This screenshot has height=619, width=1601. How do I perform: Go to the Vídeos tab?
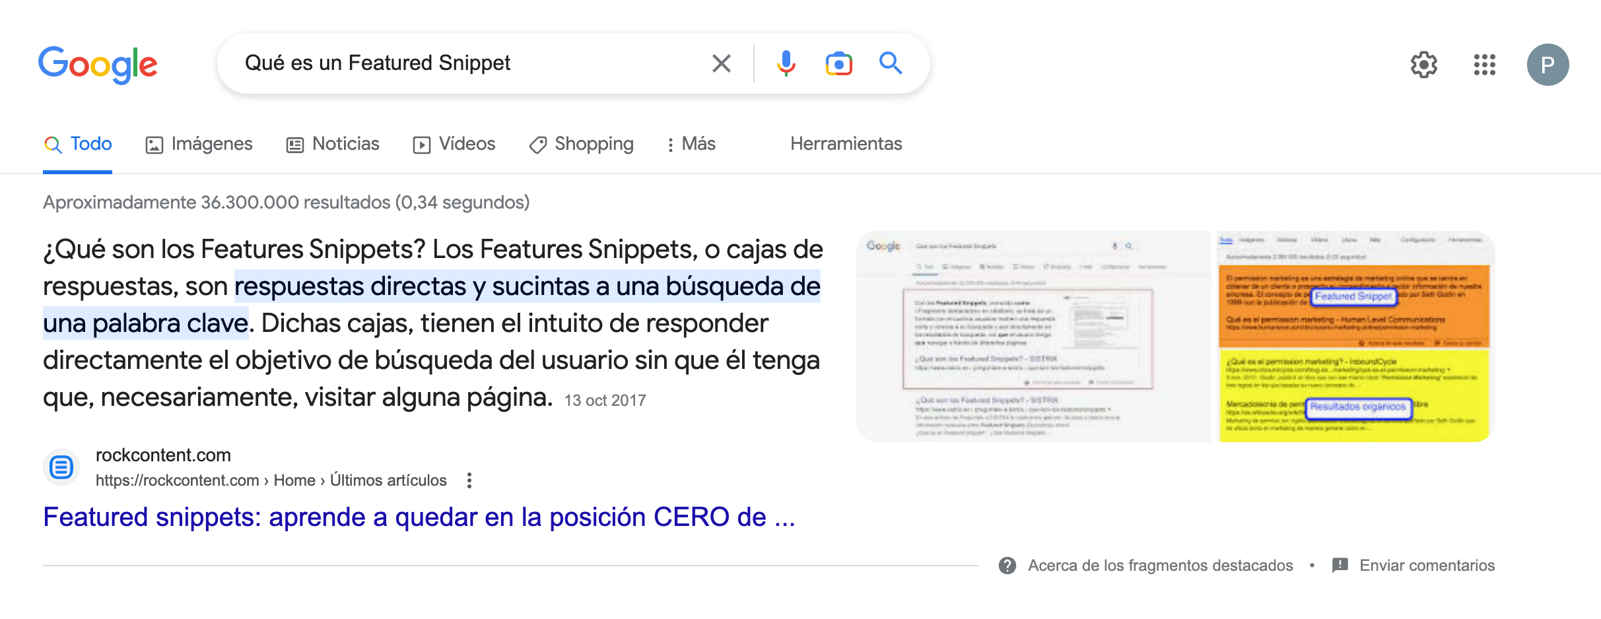point(454,144)
